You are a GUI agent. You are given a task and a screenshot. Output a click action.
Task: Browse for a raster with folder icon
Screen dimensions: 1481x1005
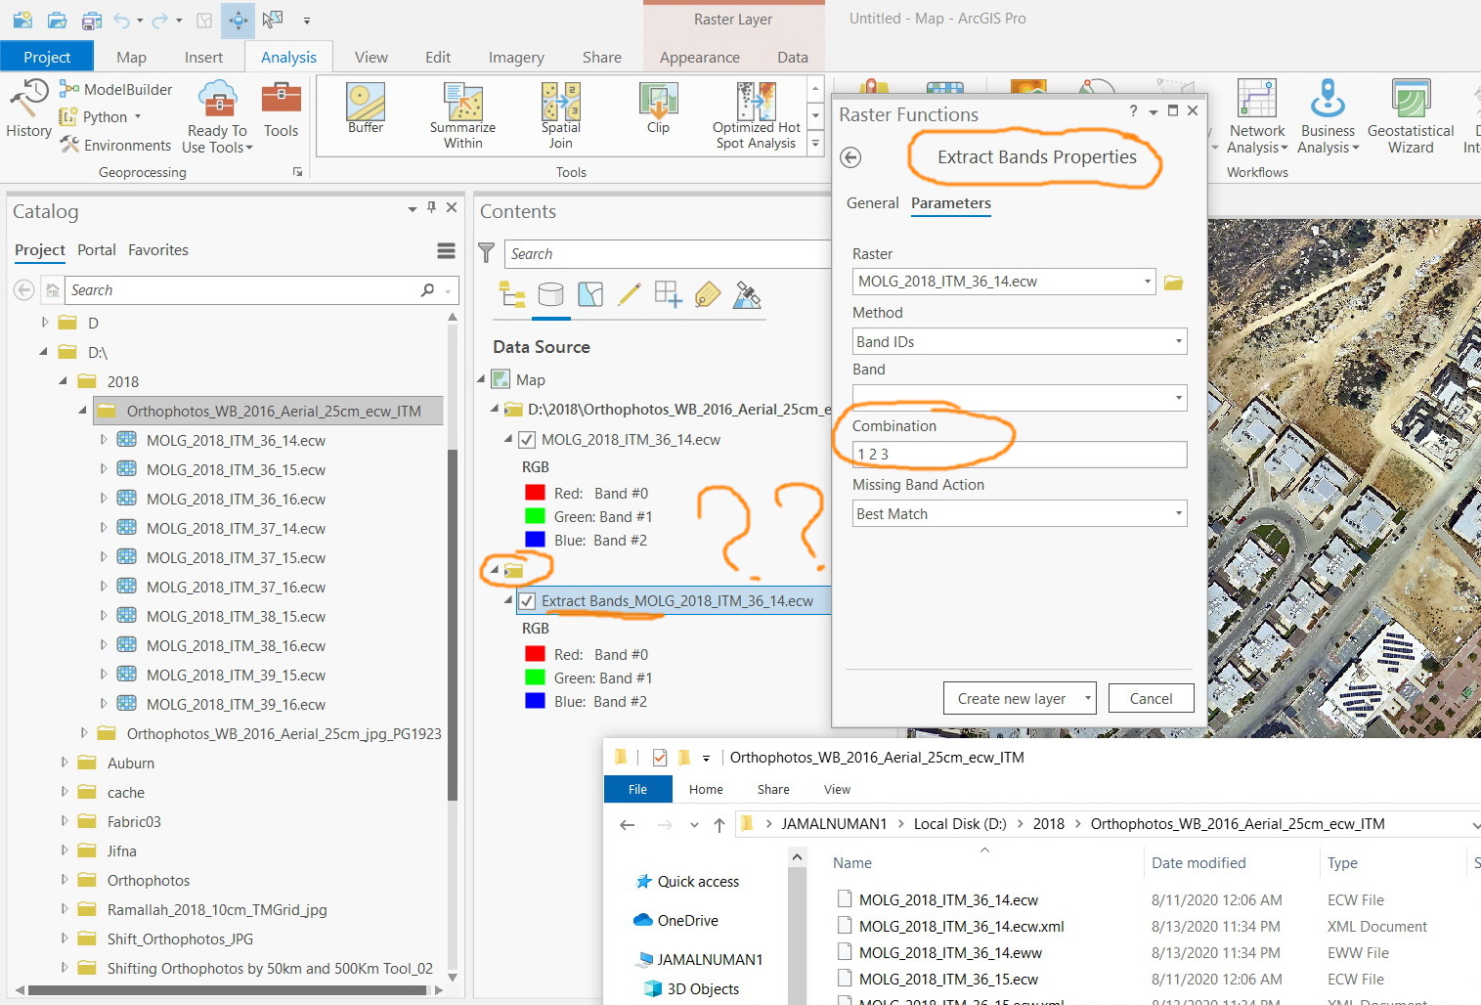click(1173, 282)
